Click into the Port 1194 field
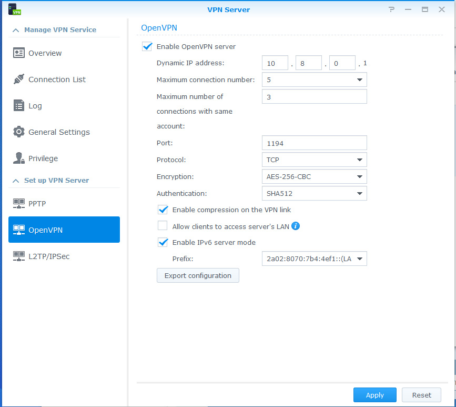Screen dimensions: 456x407 314,143
